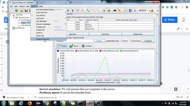Click the yellow warning triangle error indicator
The image size is (190, 106).
[152, 11]
